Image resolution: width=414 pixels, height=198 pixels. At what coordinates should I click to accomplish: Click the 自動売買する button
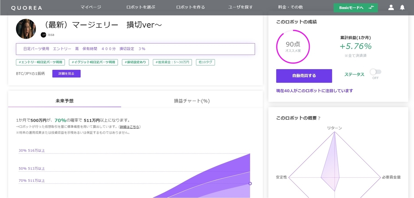point(304,76)
